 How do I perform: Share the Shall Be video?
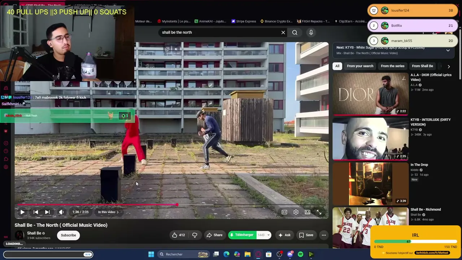214,235
